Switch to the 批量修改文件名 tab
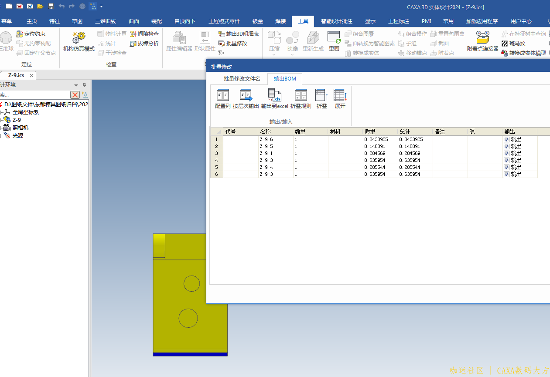550x377 pixels. pyautogui.click(x=242, y=79)
